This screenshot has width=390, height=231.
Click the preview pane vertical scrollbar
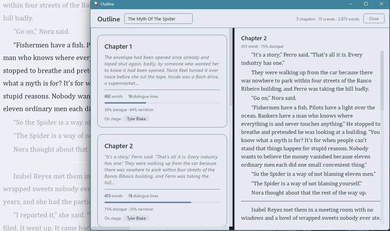click(382, 81)
